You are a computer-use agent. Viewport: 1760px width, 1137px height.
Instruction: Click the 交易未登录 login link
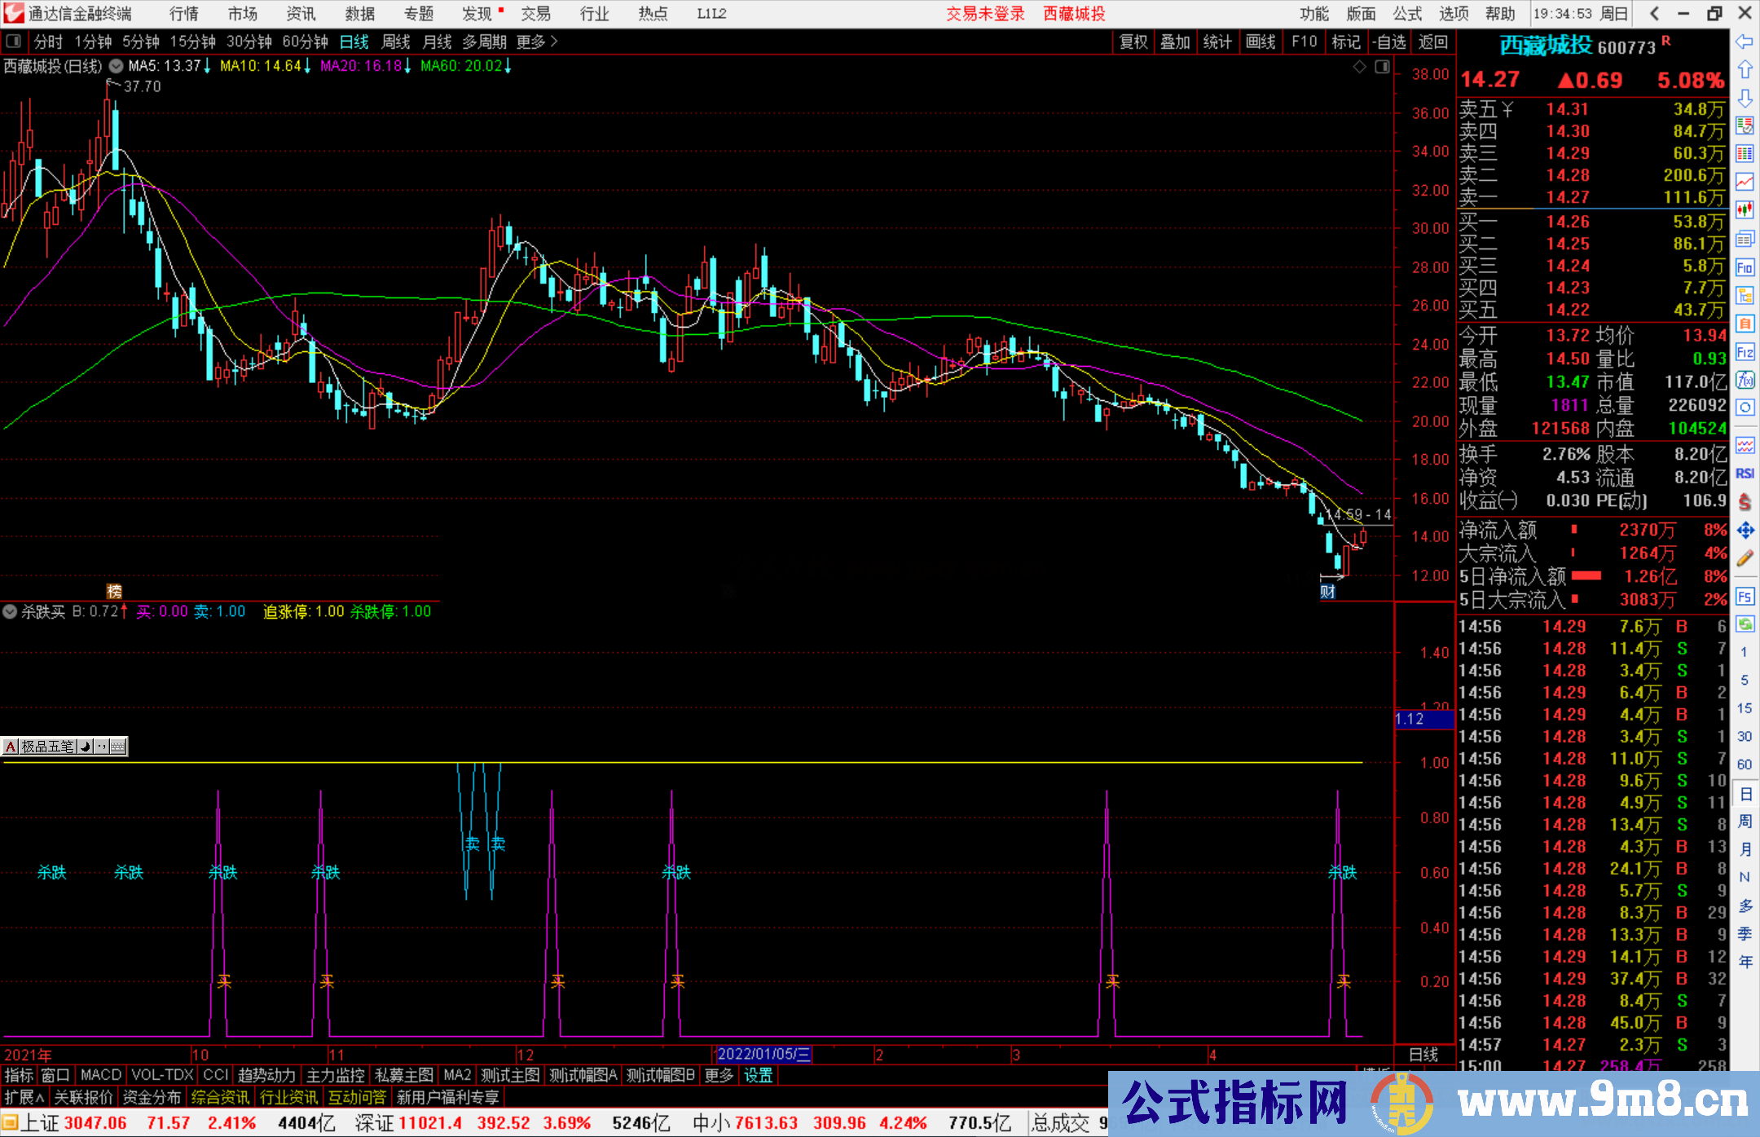pos(984,14)
